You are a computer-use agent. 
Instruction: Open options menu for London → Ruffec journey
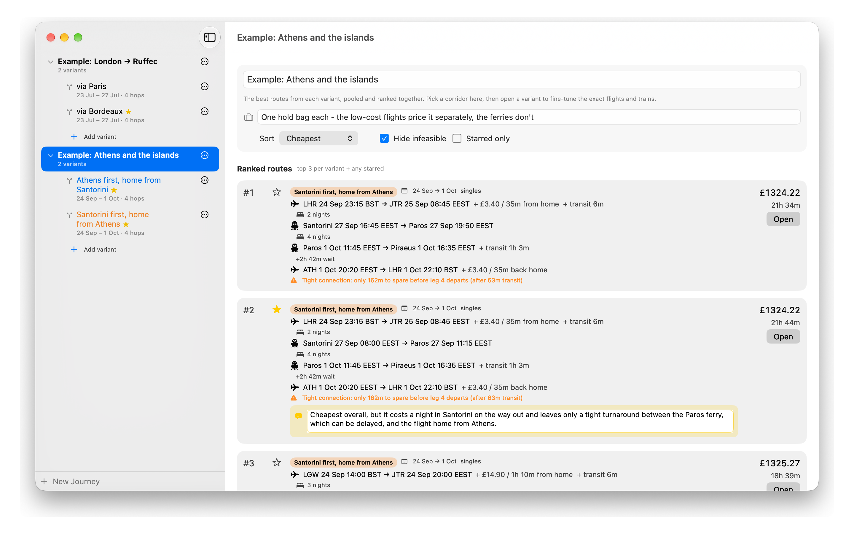[205, 61]
